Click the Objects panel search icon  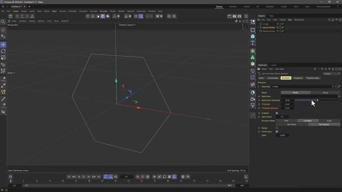[x=329, y=20]
